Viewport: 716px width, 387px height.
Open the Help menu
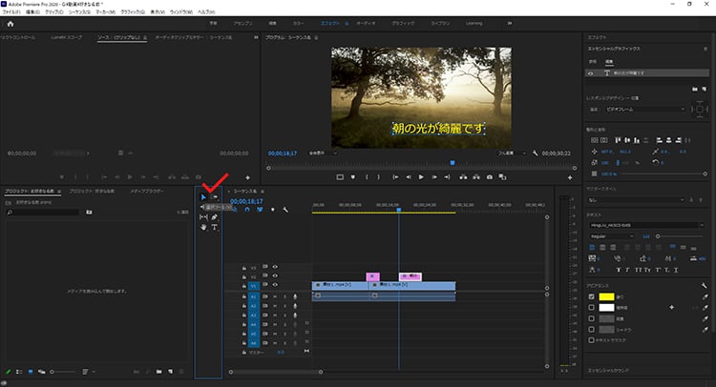pyautogui.click(x=205, y=11)
